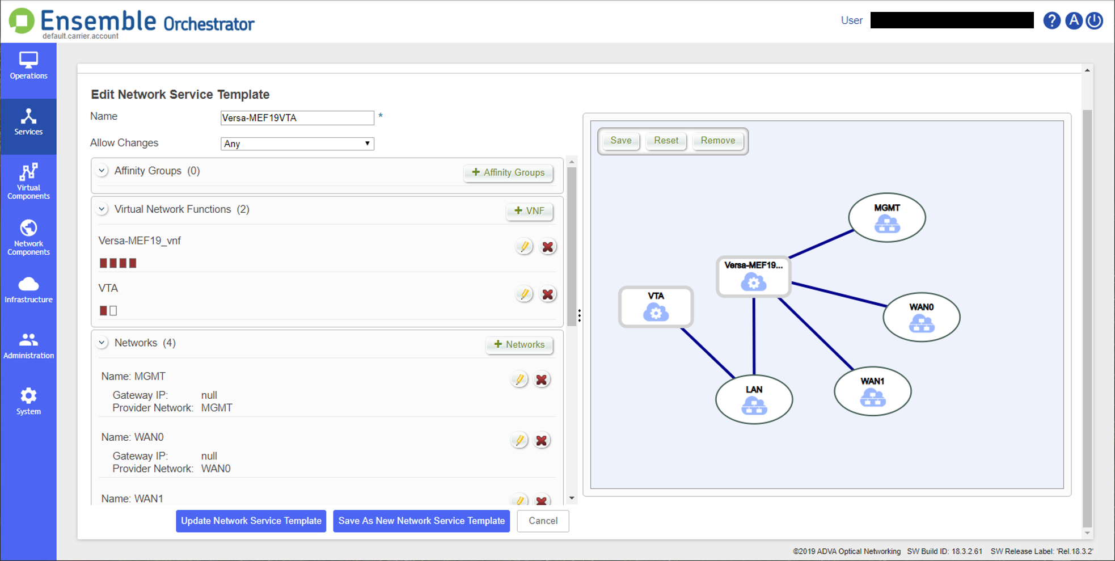The image size is (1115, 561).
Task: Save the topology diagram layout
Action: click(x=620, y=141)
